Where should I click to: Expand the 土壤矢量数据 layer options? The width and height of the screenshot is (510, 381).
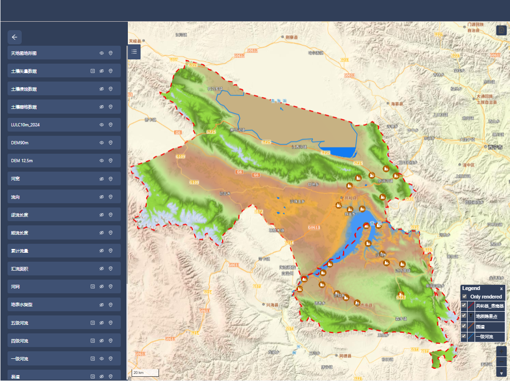coord(93,71)
